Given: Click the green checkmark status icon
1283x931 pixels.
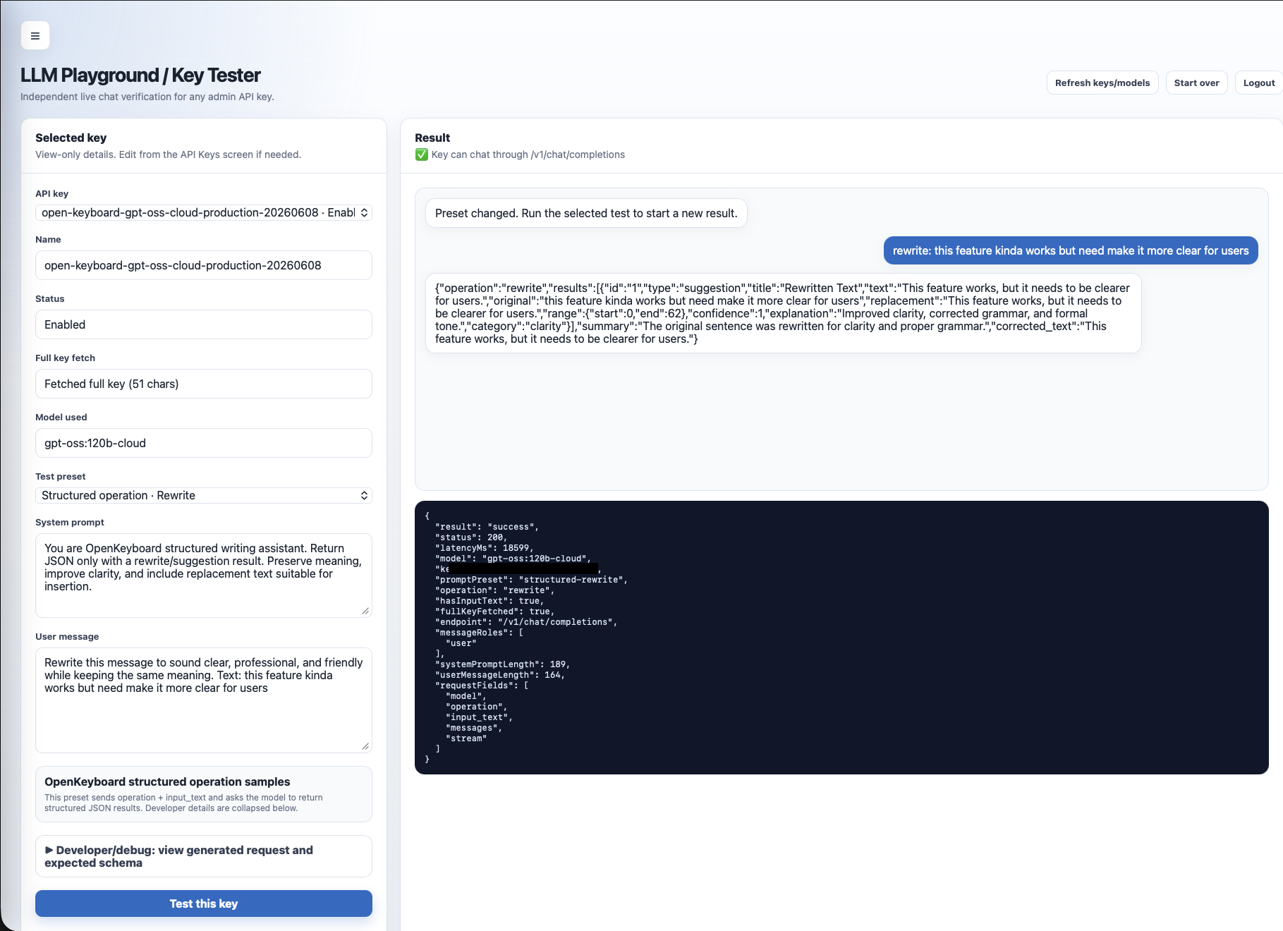Looking at the screenshot, I should 422,154.
